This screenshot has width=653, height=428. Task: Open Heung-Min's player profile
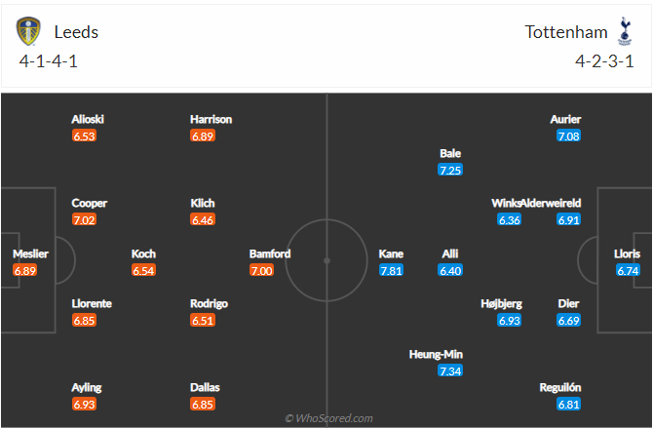435,354
